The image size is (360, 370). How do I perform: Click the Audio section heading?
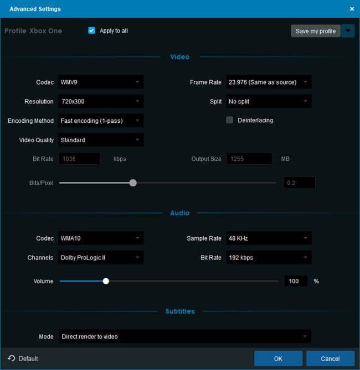pos(179,213)
